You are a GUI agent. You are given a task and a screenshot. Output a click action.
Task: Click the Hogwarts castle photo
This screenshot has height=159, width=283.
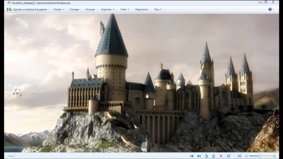click(141, 83)
